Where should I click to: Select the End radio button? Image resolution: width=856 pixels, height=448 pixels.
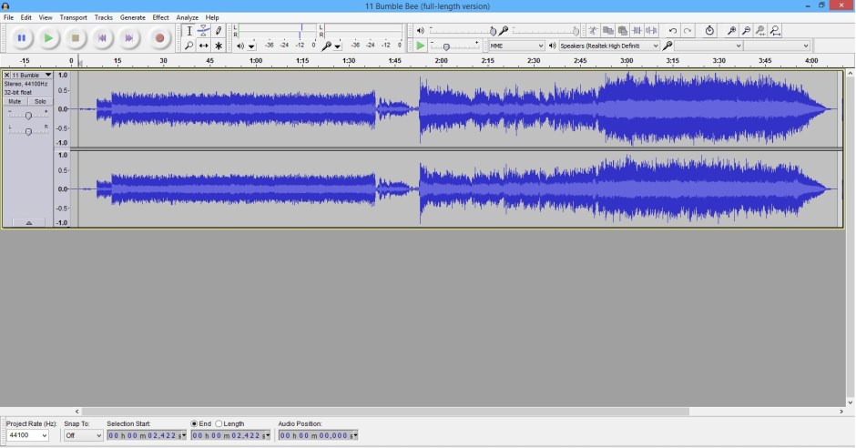click(x=195, y=423)
